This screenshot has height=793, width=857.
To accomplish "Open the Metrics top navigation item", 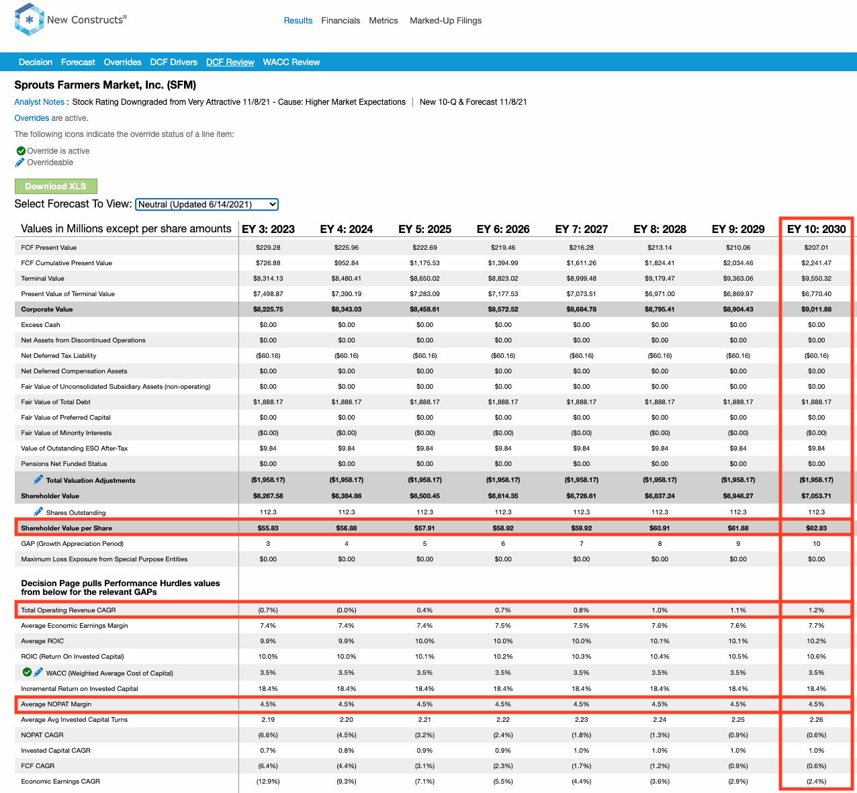I will click(x=384, y=21).
